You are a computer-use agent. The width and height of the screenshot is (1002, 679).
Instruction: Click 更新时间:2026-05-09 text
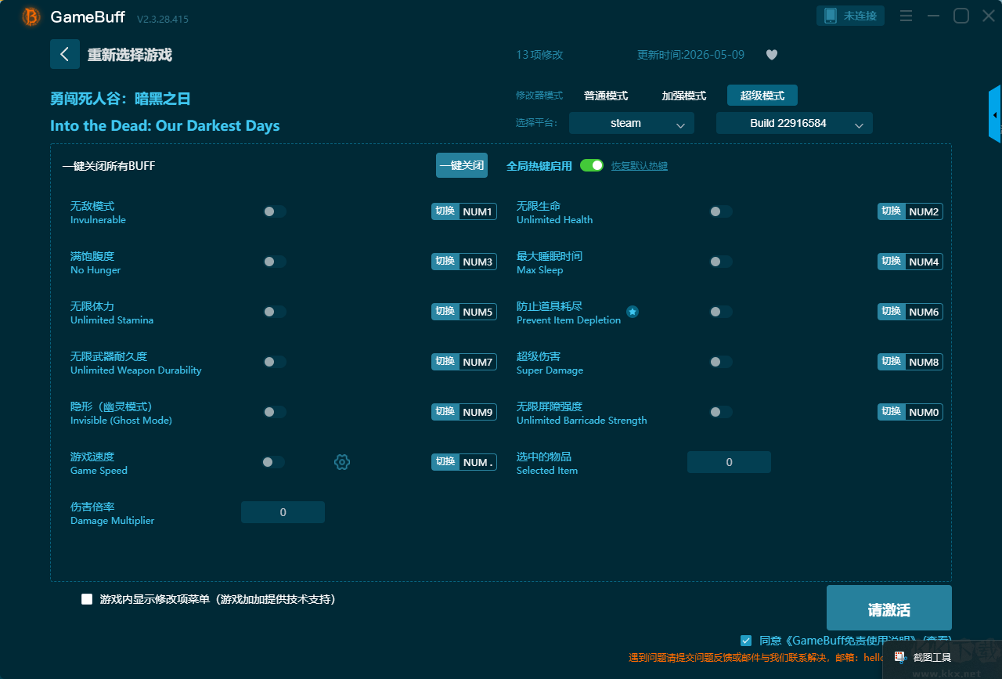click(x=690, y=55)
